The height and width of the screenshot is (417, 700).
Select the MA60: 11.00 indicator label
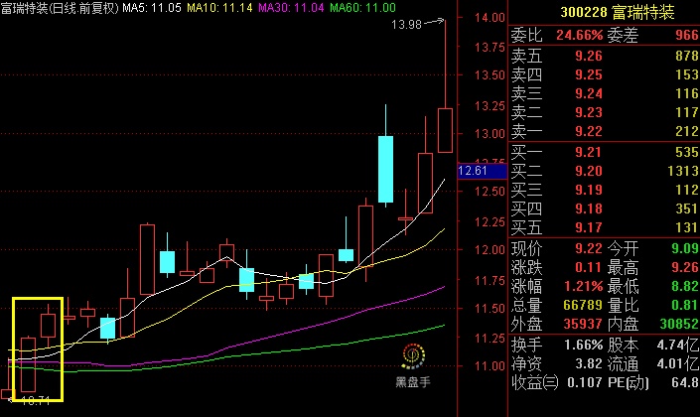tap(362, 8)
